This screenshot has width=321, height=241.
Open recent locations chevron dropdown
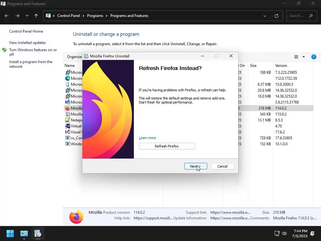(27, 16)
